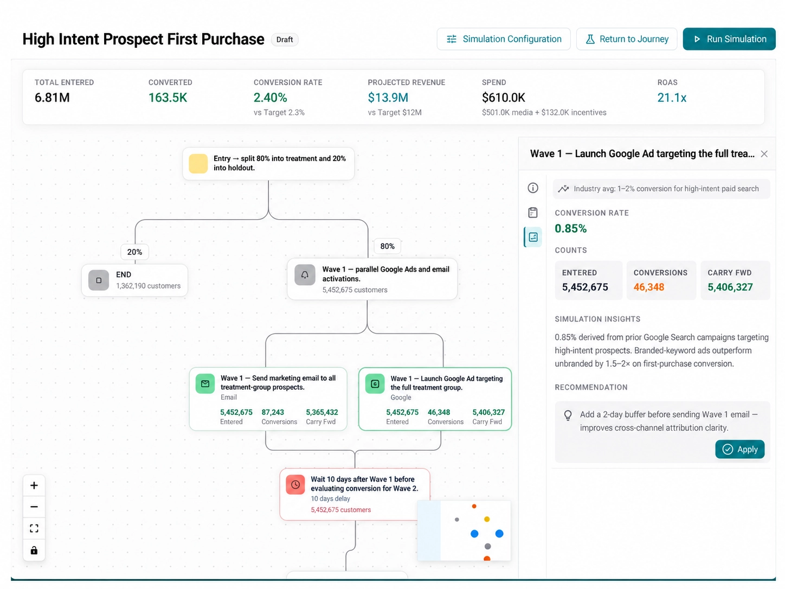This screenshot has height=589, width=785.
Task: Close the Wave 1 Google Ad panel
Action: pos(764,154)
